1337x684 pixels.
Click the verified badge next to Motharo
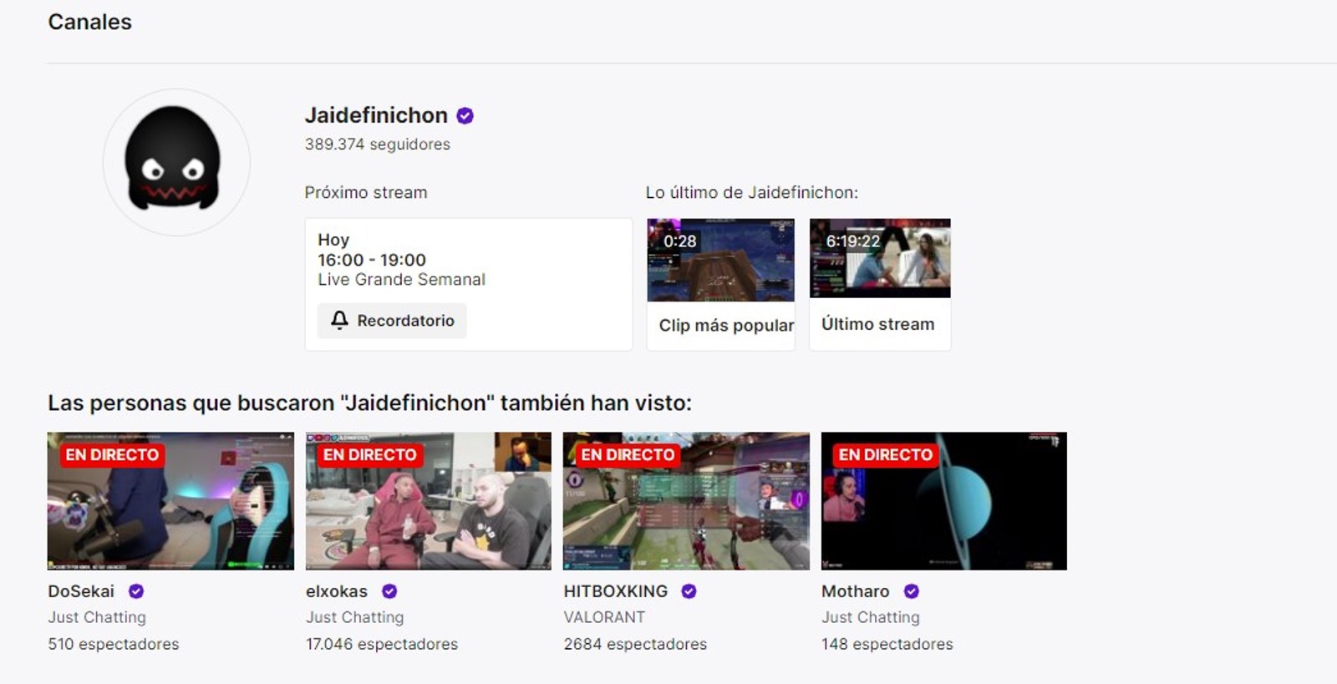[912, 591]
